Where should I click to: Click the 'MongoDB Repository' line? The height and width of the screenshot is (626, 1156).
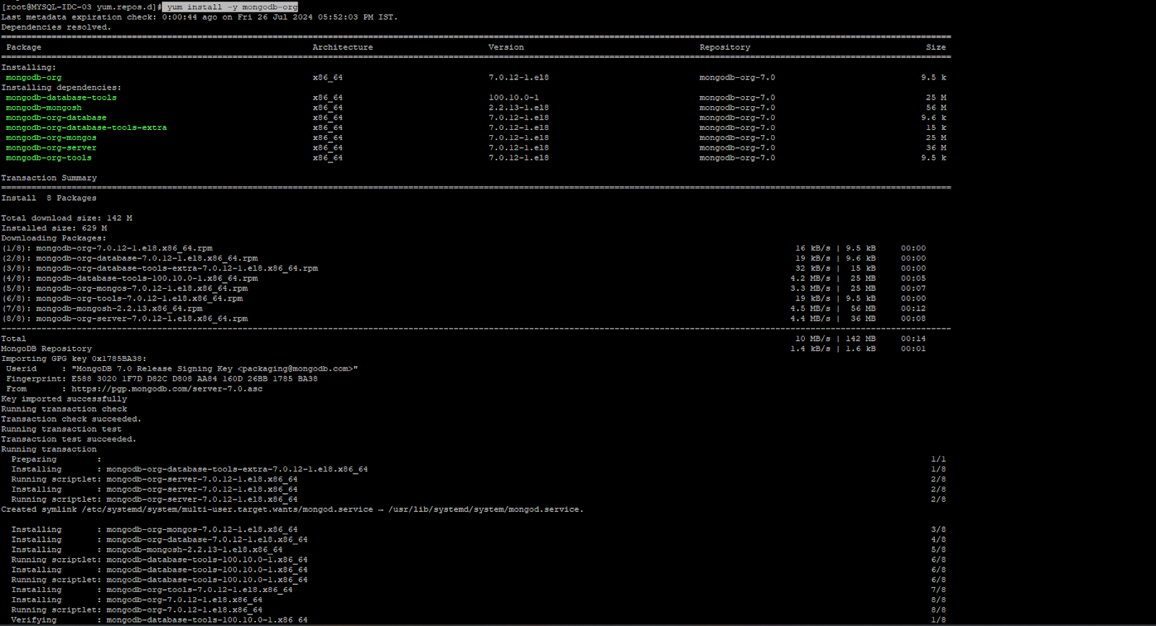click(x=46, y=349)
